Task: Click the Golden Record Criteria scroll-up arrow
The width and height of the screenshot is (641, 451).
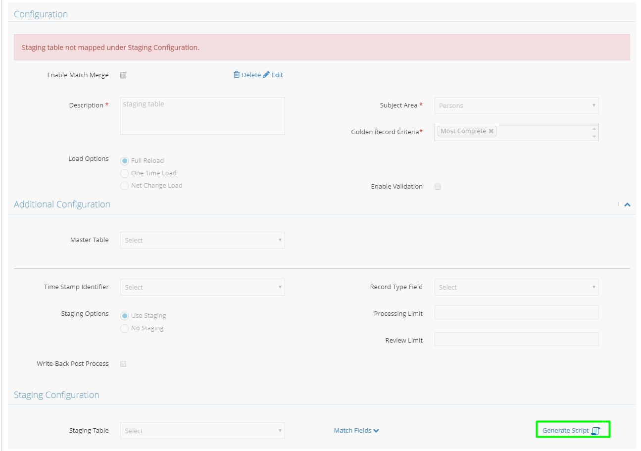Action: pos(594,129)
